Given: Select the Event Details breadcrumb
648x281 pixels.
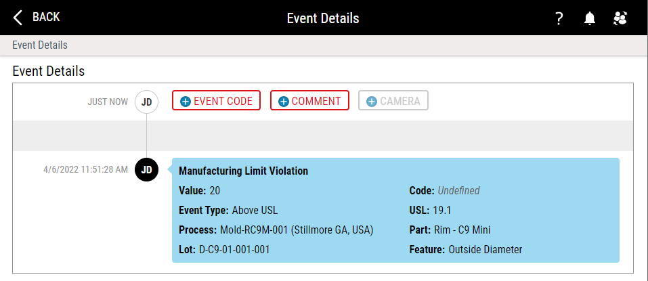Looking at the screenshot, I should (x=40, y=45).
